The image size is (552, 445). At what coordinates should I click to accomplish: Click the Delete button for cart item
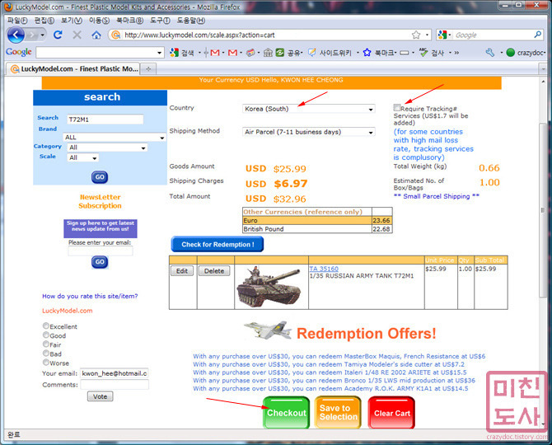[214, 271]
